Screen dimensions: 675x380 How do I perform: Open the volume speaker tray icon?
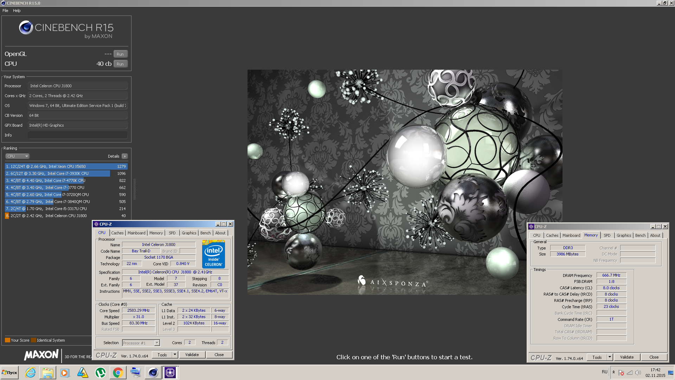[x=638, y=373]
